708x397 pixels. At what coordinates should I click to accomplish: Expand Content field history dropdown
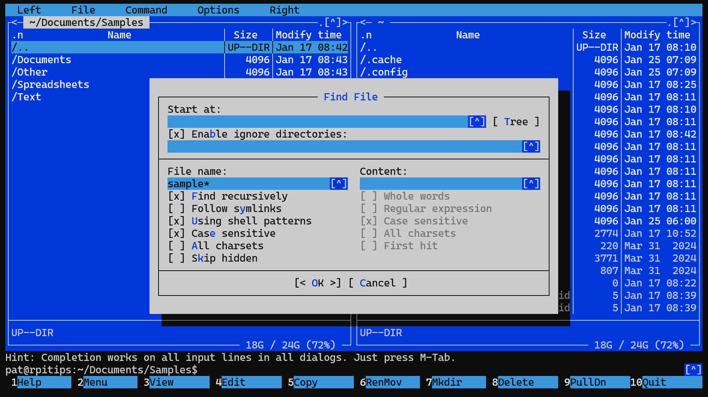click(x=531, y=184)
